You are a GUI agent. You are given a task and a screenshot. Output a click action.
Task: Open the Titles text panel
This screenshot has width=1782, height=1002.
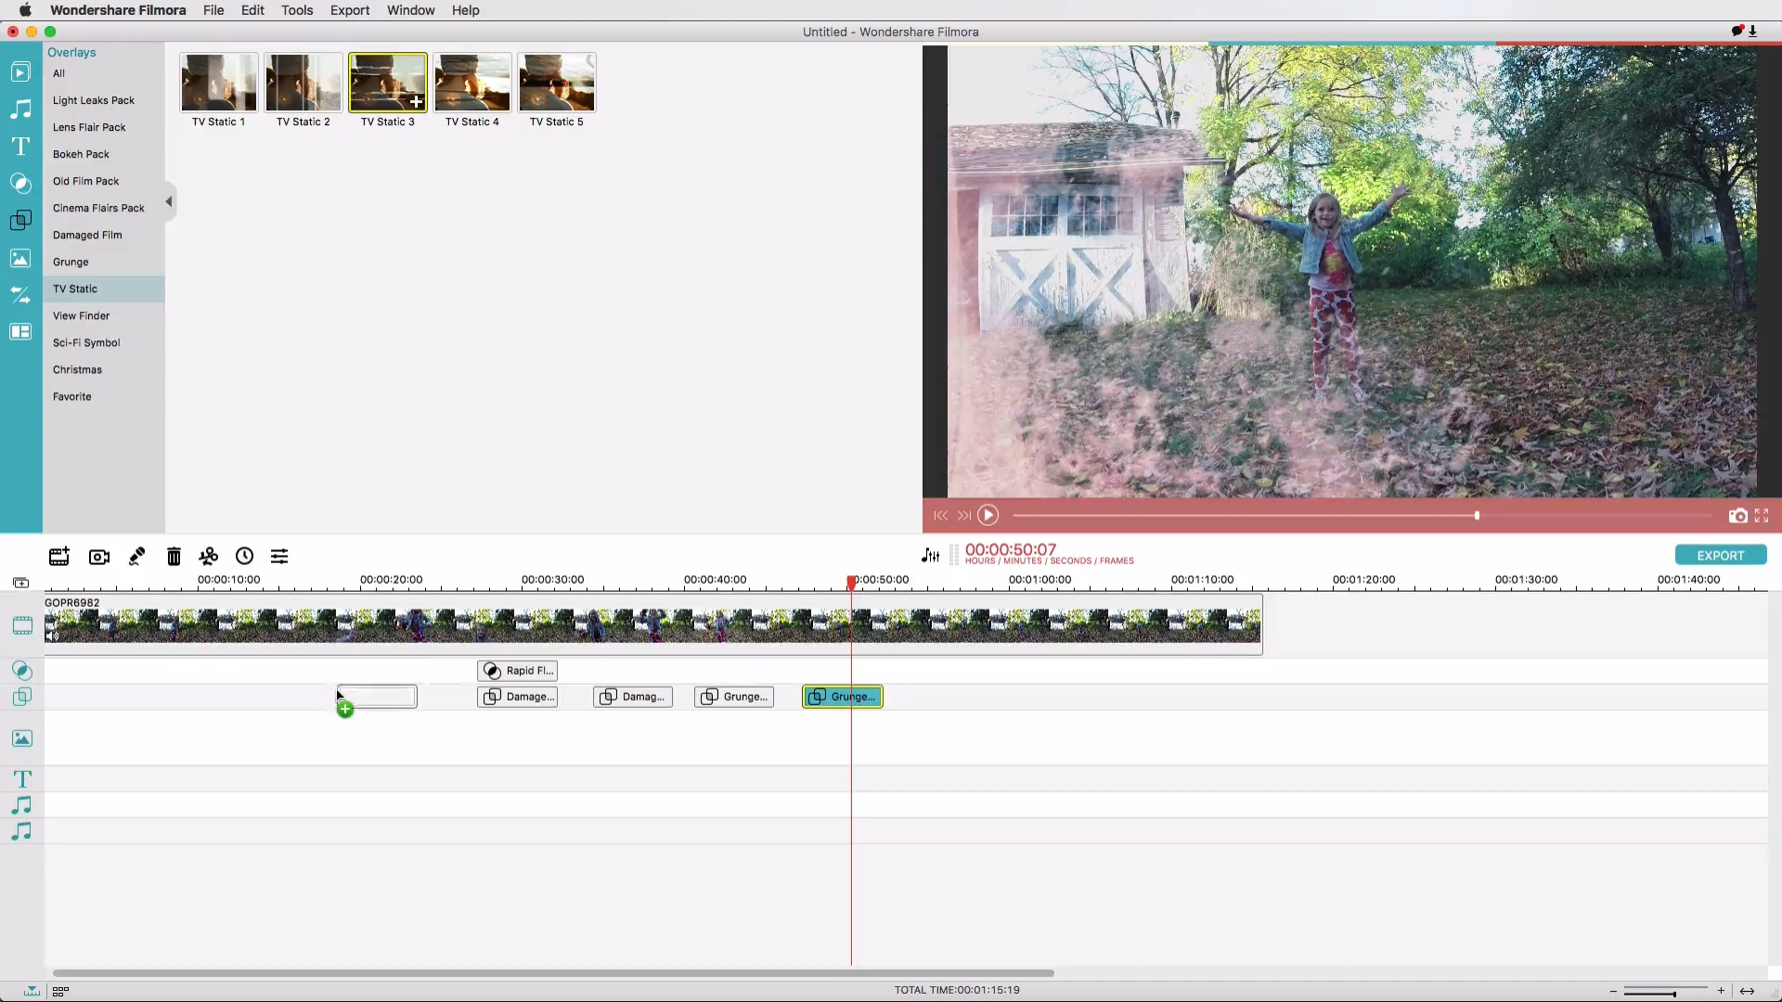tap(19, 146)
